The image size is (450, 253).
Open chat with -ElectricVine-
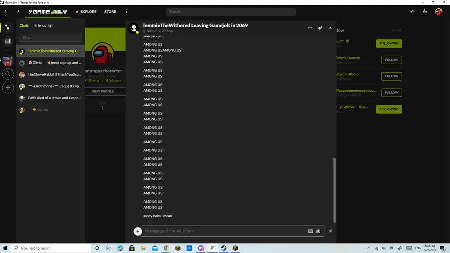click(51, 86)
